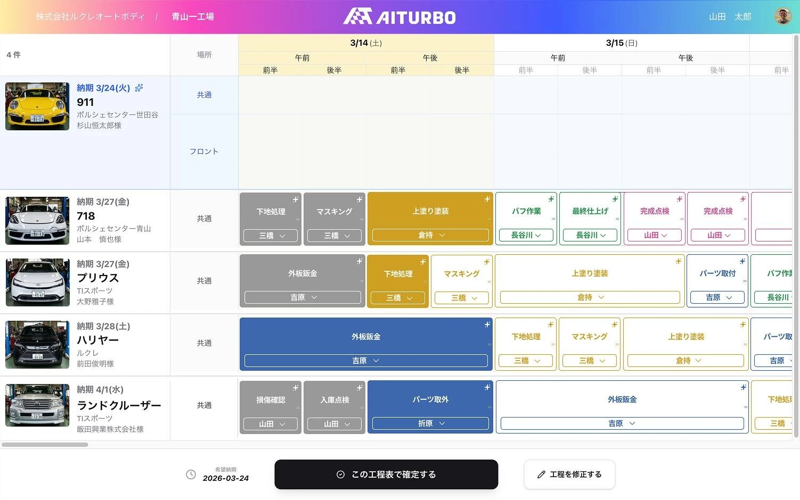Click the plus icon on プリウス 下地処理 card
Image resolution: width=800 pixels, height=500 pixels.
(x=423, y=262)
